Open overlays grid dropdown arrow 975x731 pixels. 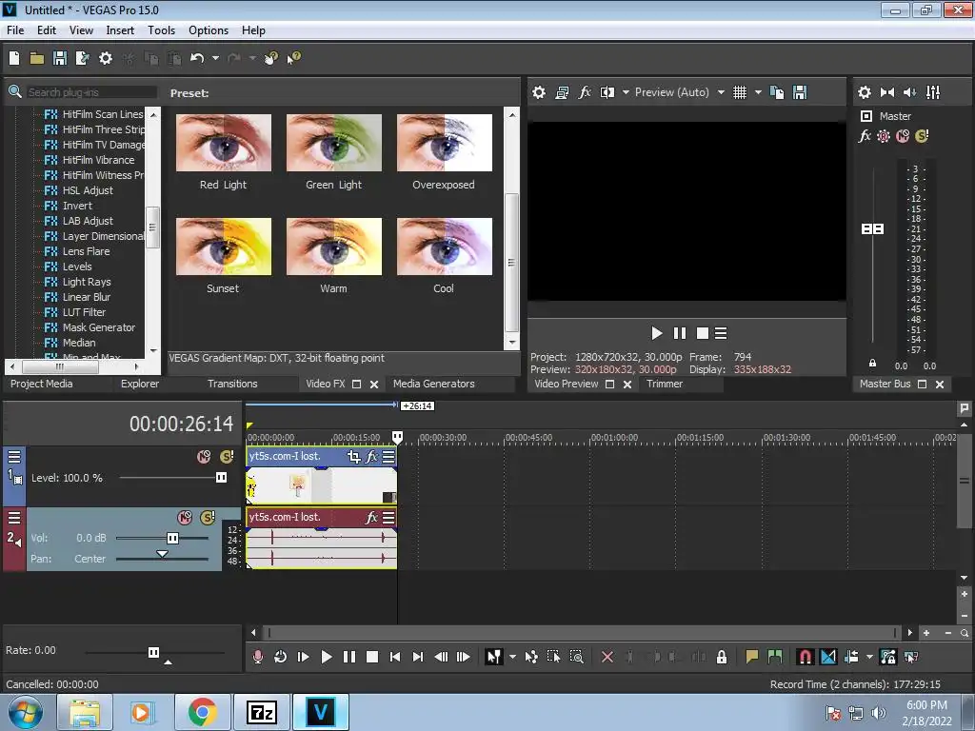tap(758, 92)
